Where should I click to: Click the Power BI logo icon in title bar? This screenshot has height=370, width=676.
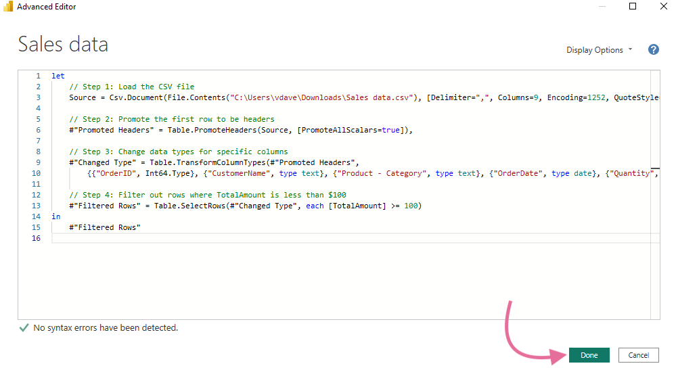pyautogui.click(x=7, y=6)
